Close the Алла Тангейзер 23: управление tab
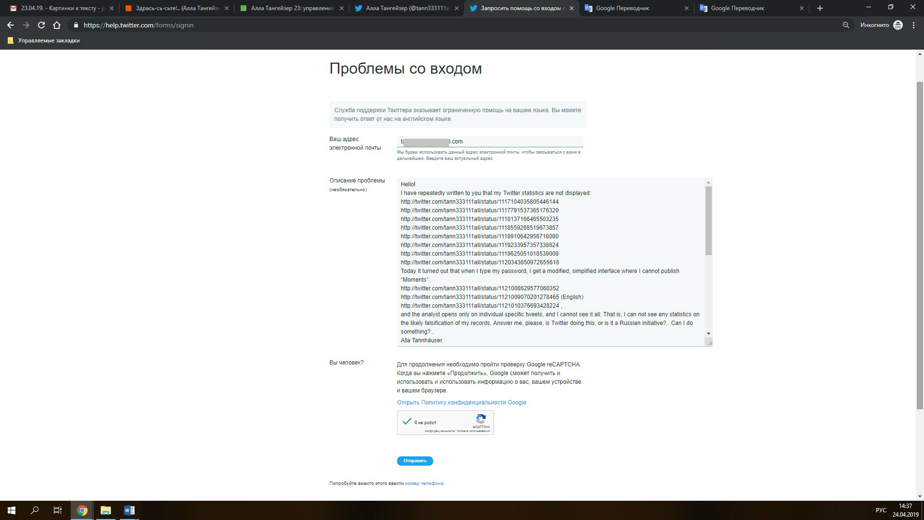 pos(342,8)
